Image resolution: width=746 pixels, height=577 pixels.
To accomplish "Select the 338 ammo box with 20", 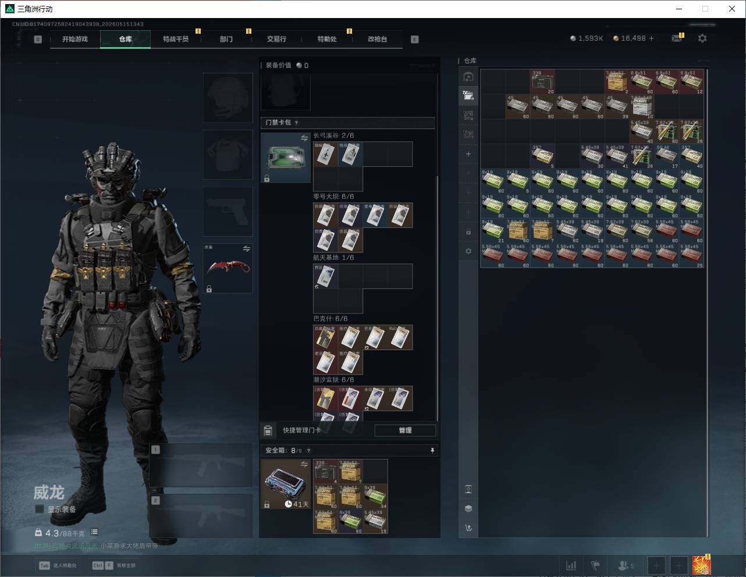I will coord(542,82).
